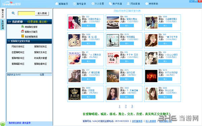Screen dimensions: 202x126
Task: Enter room ID 6666 via 进入 button
Action: tap(165, 97)
